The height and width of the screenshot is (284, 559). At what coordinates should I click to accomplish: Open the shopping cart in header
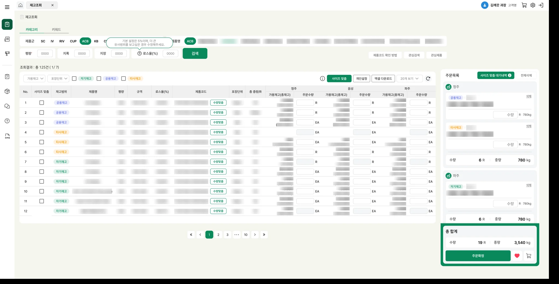pos(524,5)
